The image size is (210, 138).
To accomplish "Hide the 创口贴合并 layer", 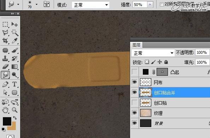I will point(135,92).
